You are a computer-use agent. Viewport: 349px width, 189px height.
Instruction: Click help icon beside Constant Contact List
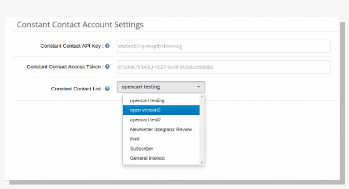[107, 89]
